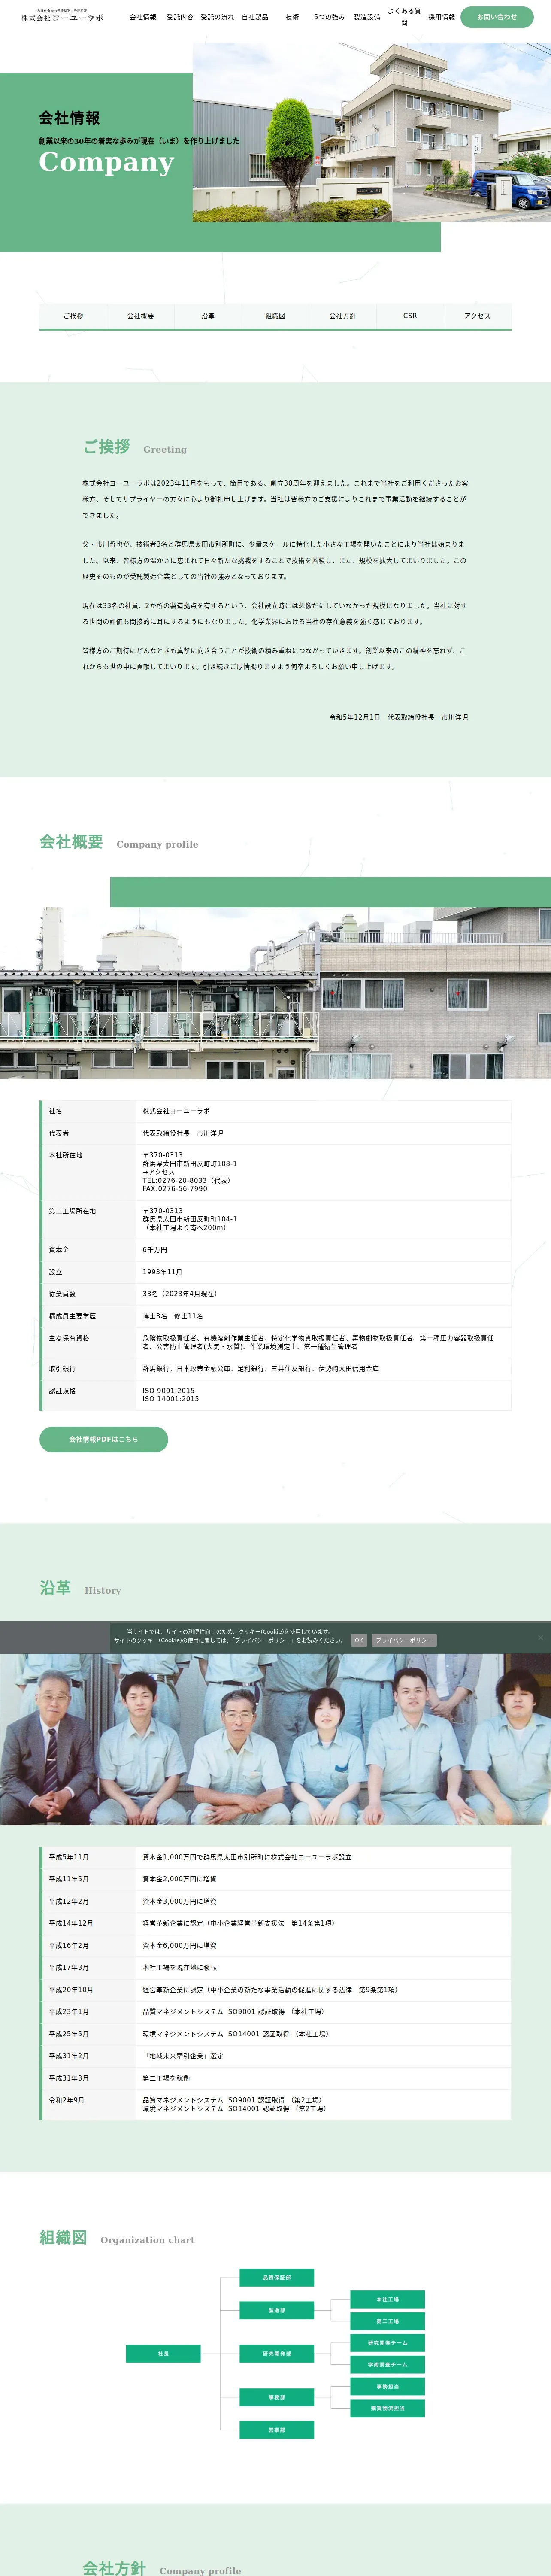Click the 構成員主要学歴 row value

point(173,1316)
